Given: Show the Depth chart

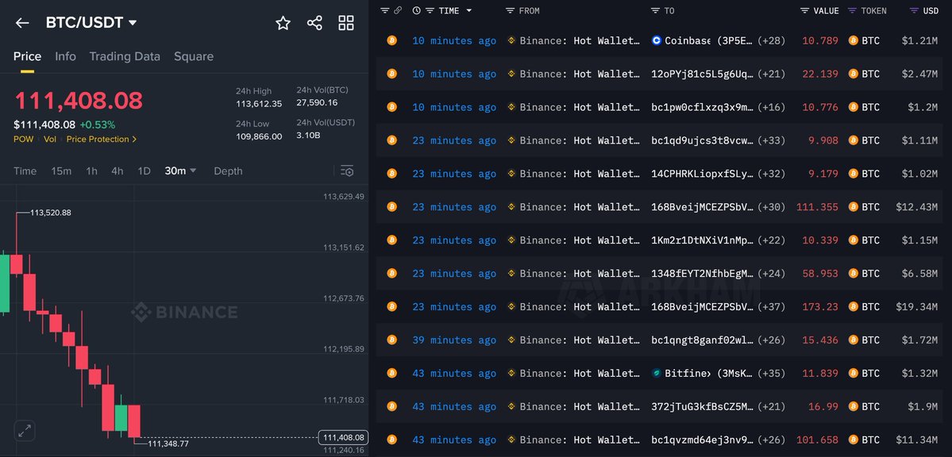Looking at the screenshot, I should [228, 171].
